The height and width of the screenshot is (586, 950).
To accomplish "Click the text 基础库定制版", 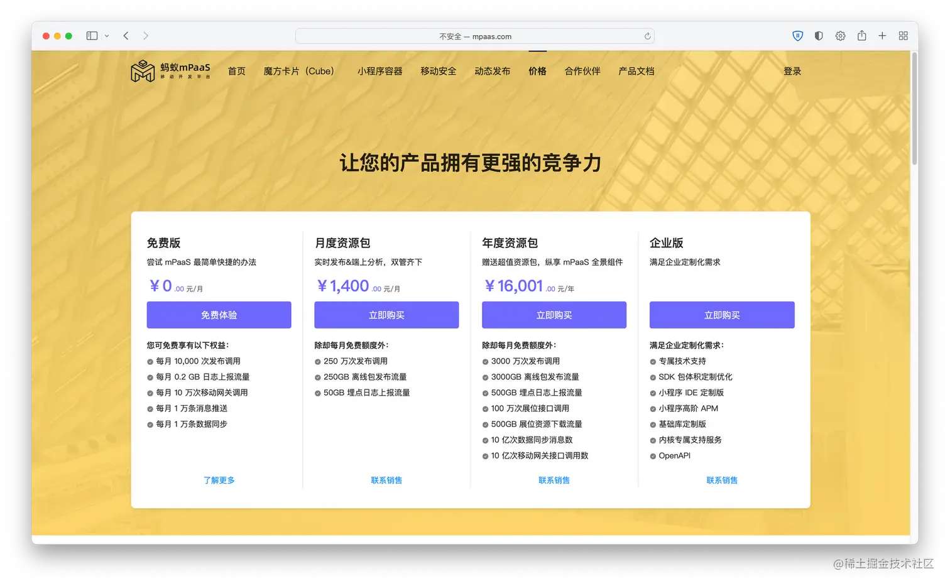I will [682, 424].
